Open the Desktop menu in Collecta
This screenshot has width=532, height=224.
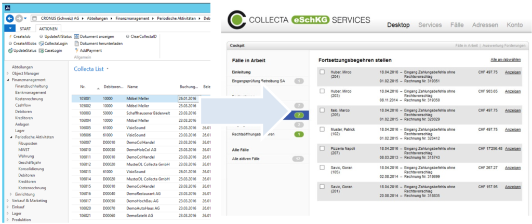398,25
